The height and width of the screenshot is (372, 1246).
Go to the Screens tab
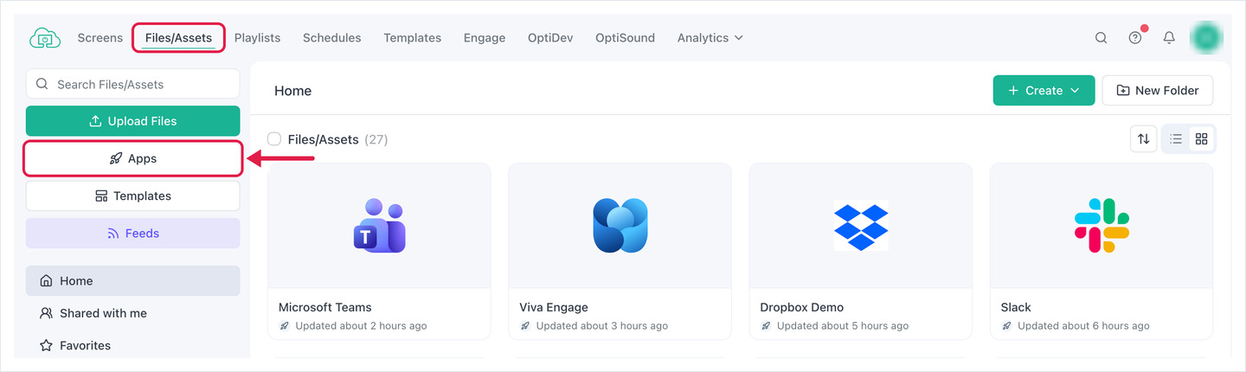tap(100, 38)
